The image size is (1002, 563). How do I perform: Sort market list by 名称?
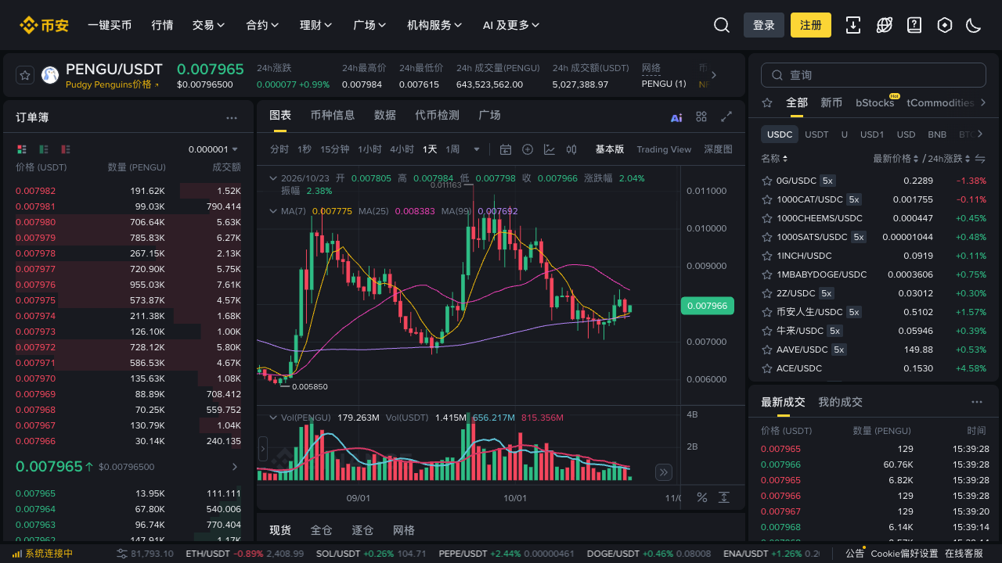[x=775, y=159]
